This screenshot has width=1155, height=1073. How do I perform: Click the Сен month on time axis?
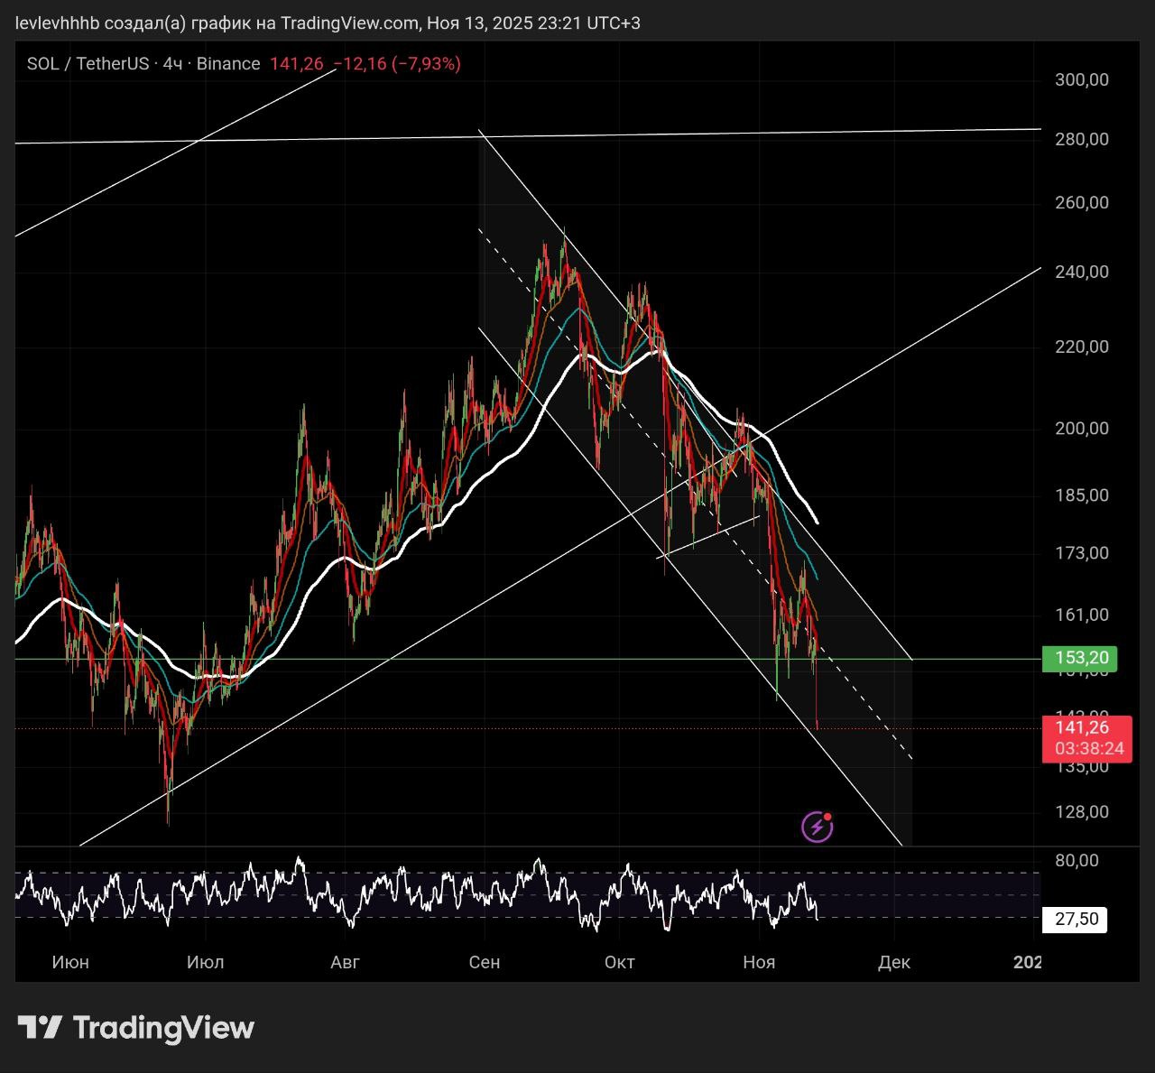485,962
